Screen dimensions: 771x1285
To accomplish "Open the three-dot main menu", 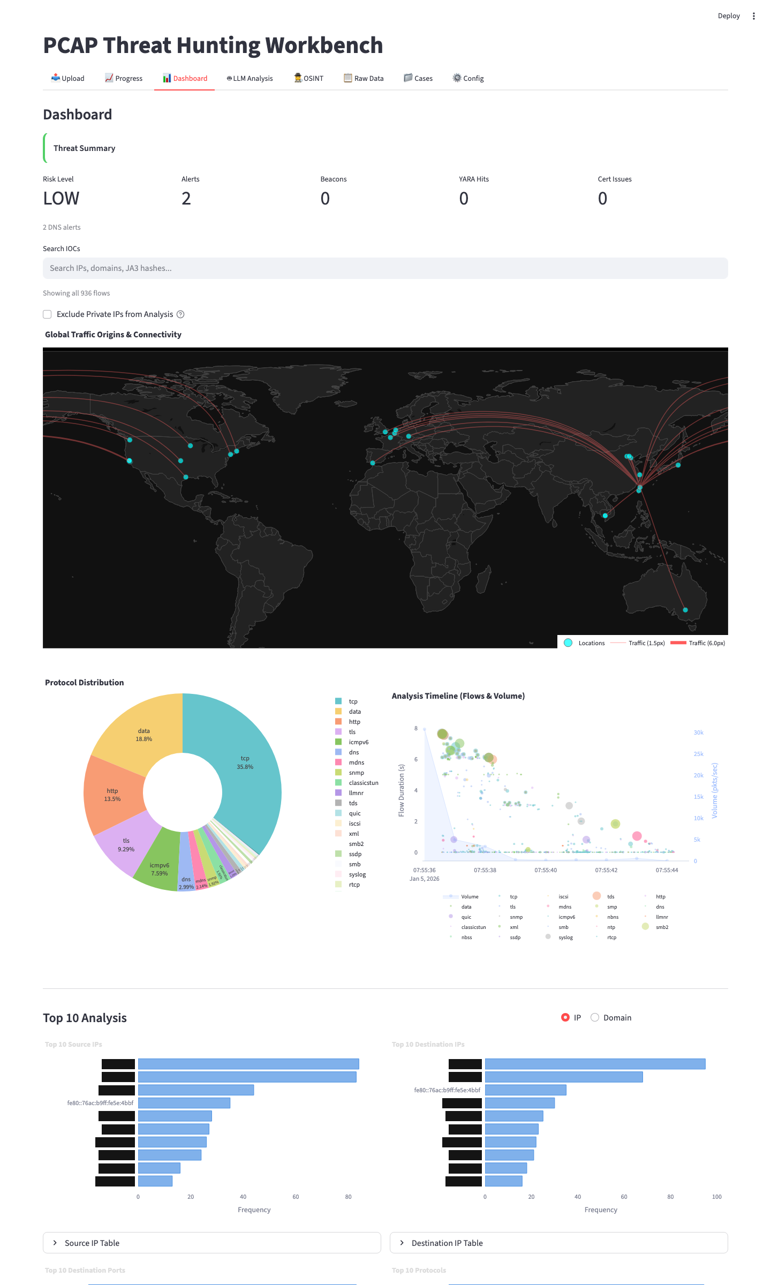I will click(754, 16).
